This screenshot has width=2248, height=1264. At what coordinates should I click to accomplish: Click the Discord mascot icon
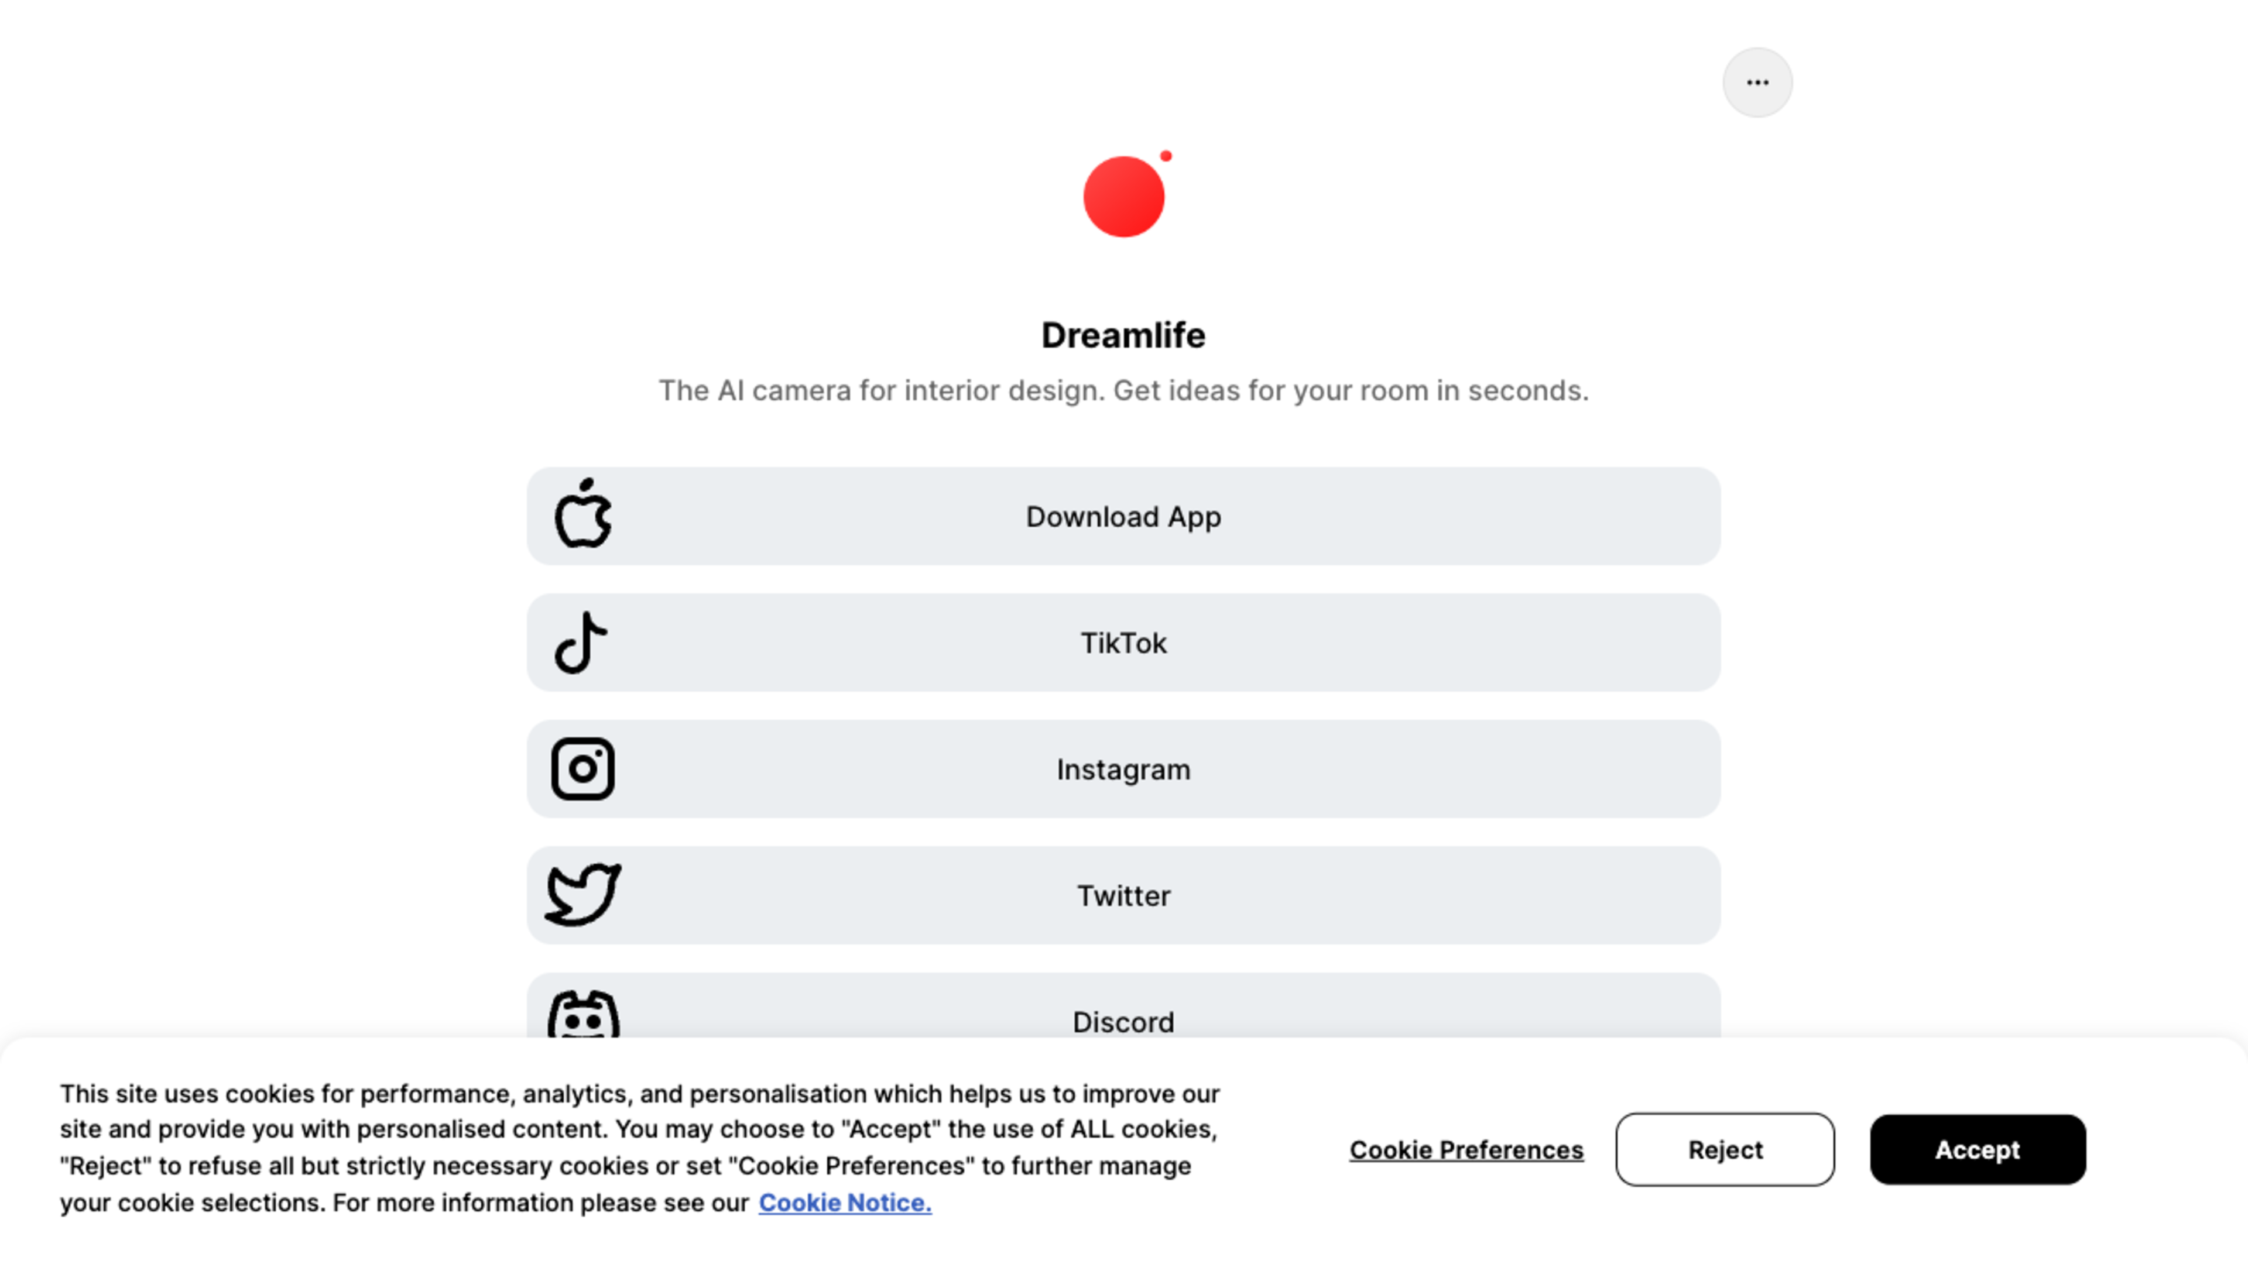point(583,1015)
